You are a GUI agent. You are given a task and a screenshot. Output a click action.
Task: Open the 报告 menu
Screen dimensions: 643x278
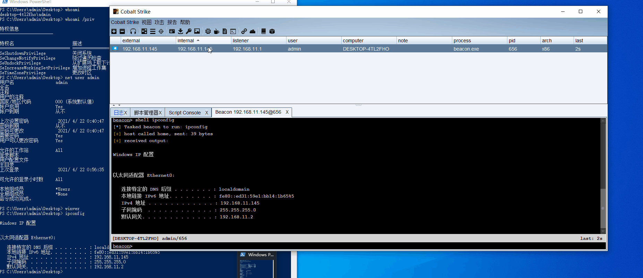point(172,22)
